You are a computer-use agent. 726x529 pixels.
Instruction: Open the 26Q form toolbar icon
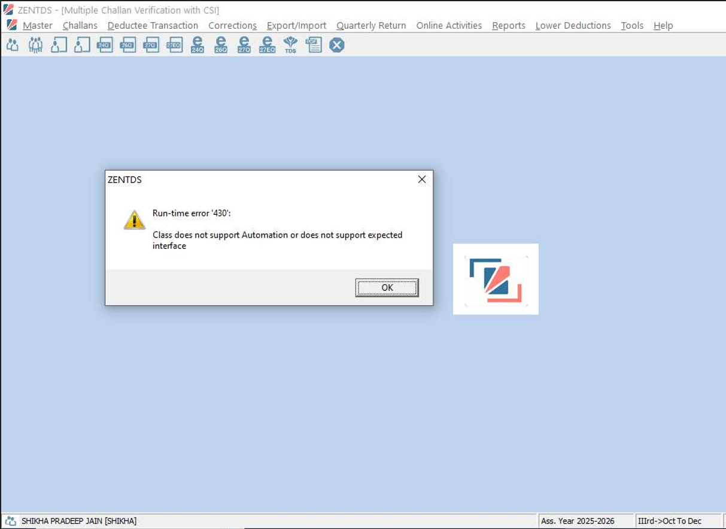pyautogui.click(x=127, y=45)
